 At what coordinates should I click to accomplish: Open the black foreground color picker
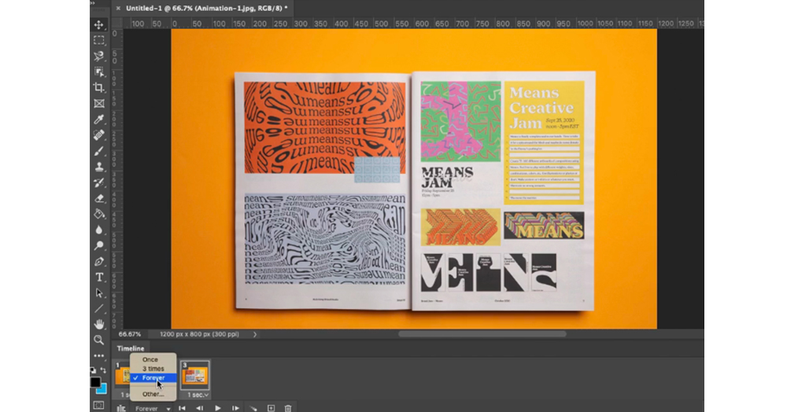pyautogui.click(x=95, y=382)
